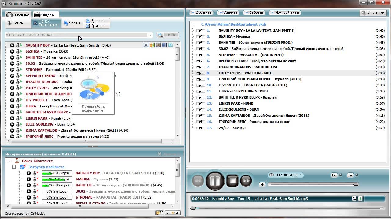The width and height of the screenshot is (391, 219).
Task: Click the magnifier search icon beside Найти
Action: click(160, 35)
